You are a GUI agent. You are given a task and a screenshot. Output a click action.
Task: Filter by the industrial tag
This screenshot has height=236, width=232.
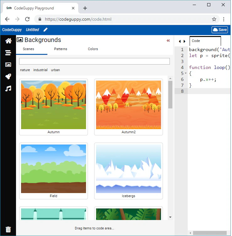click(40, 70)
